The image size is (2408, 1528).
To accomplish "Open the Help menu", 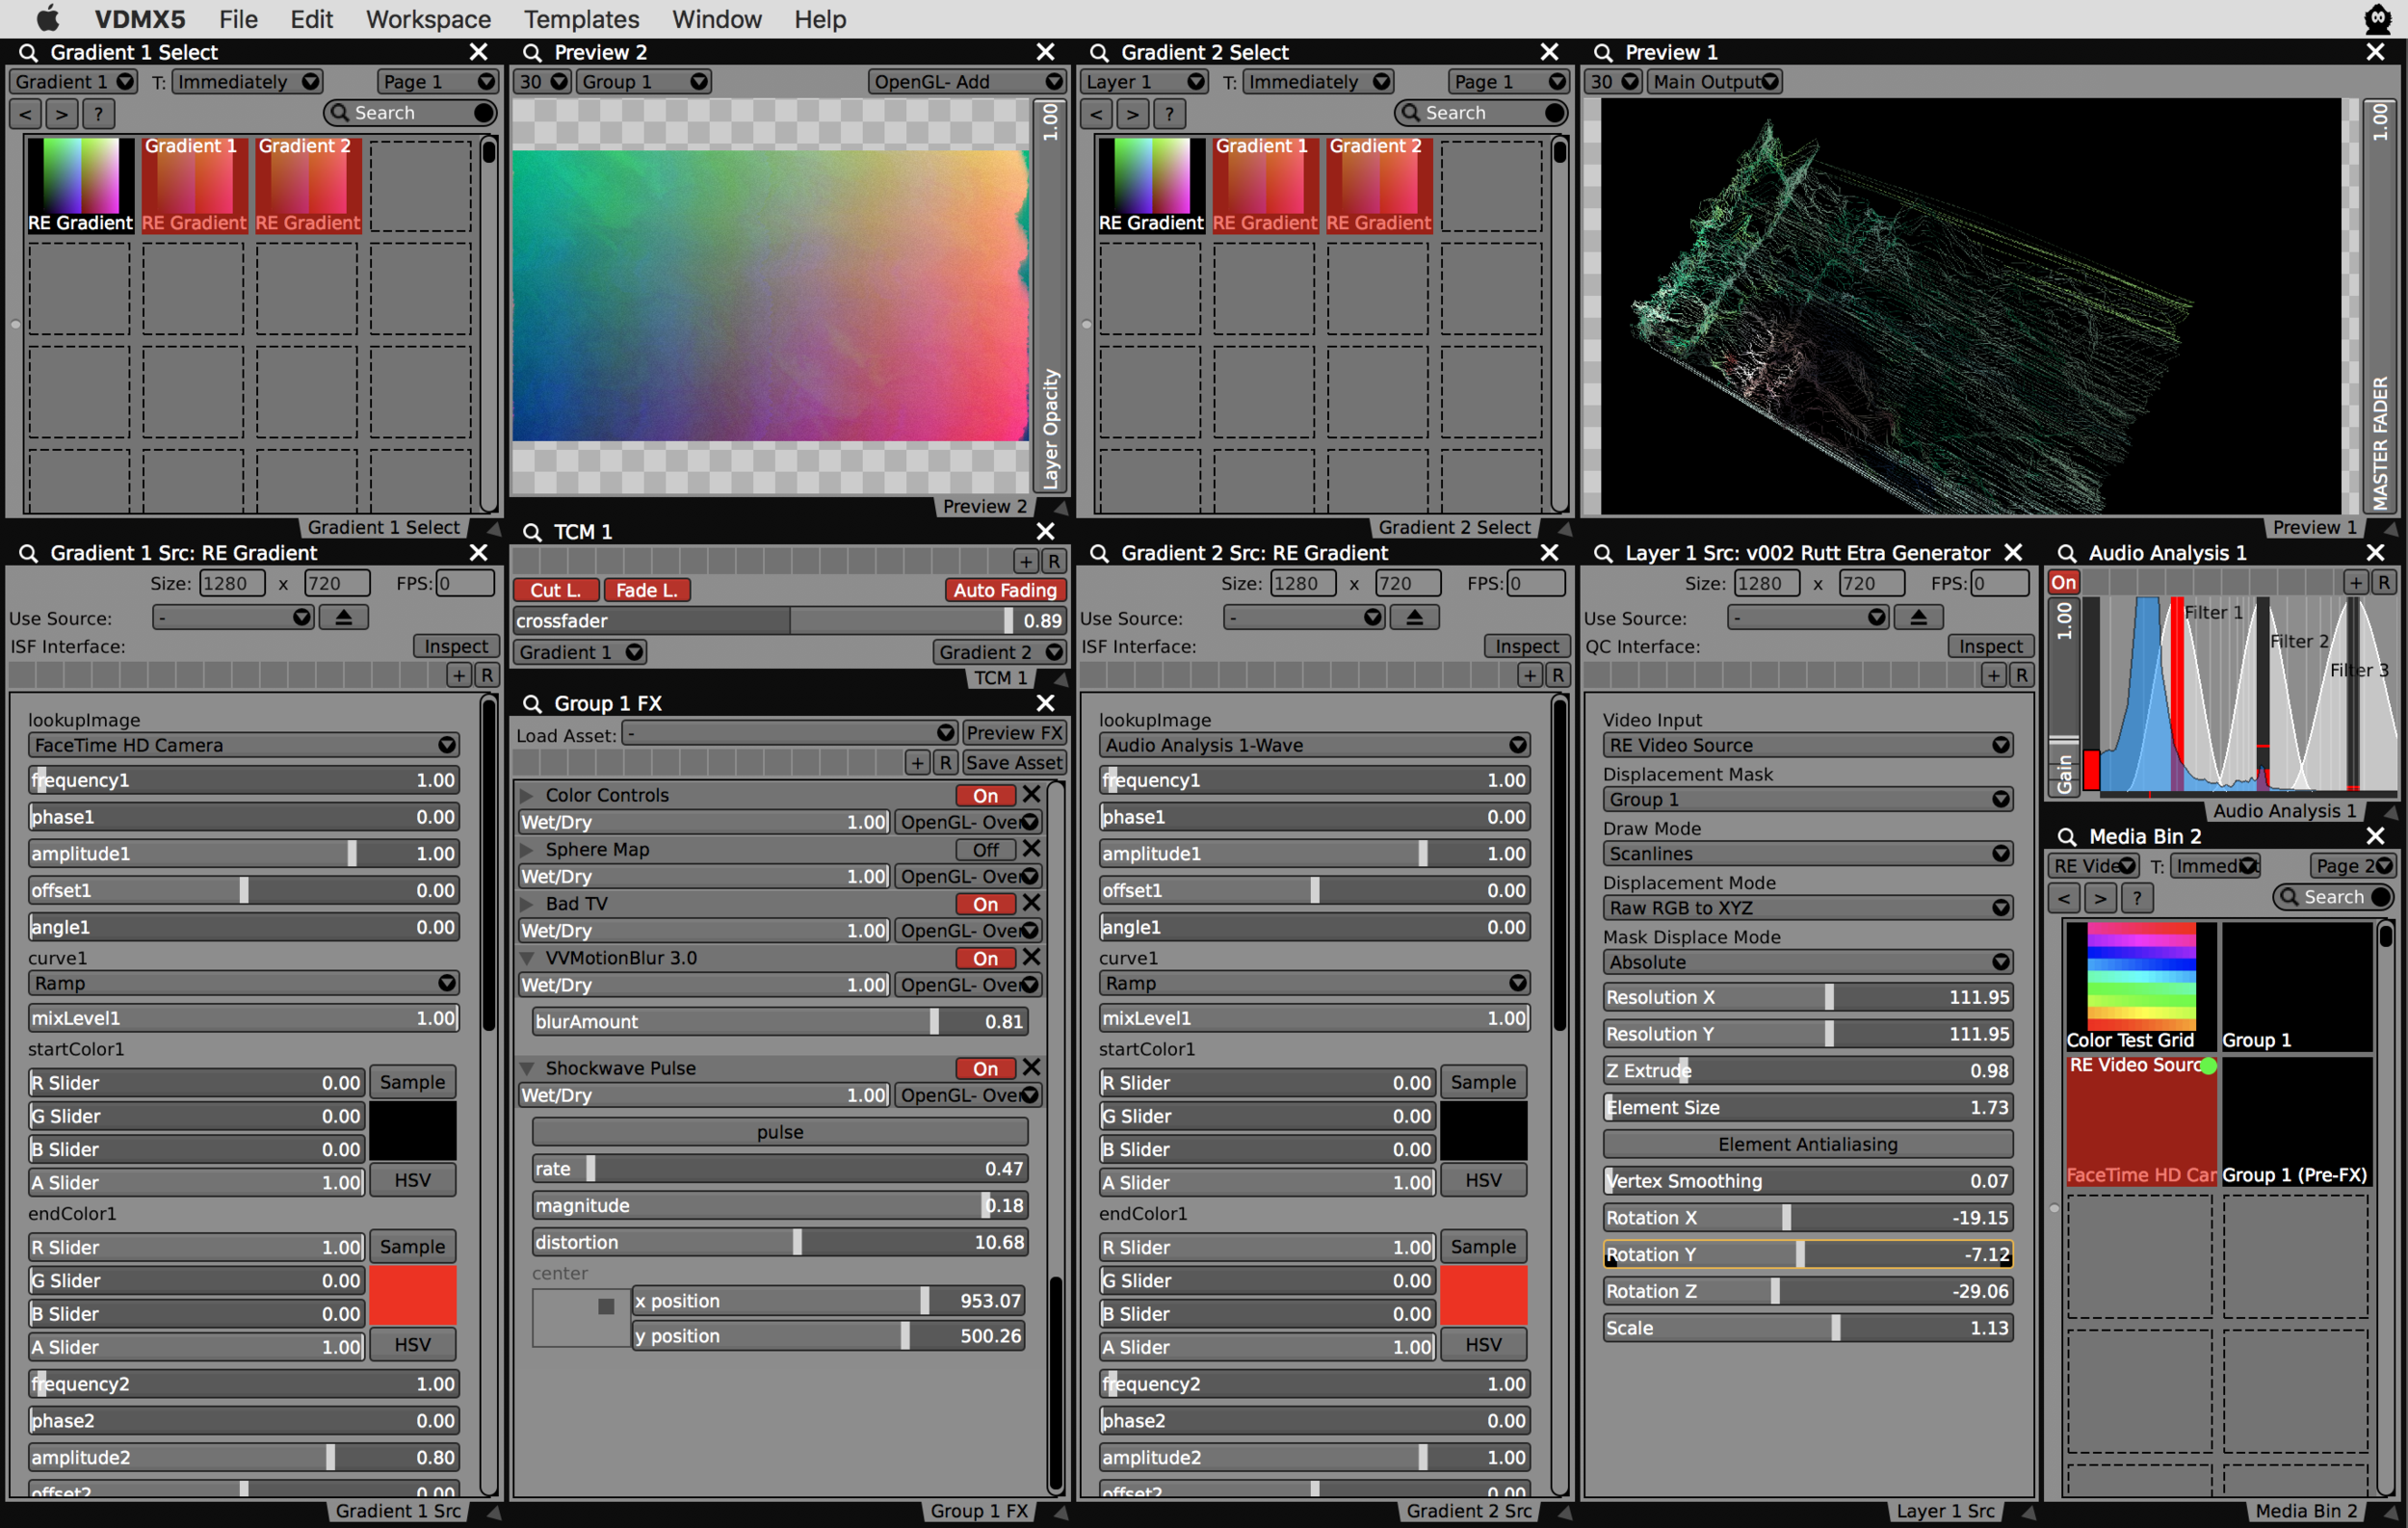I will (x=820, y=19).
